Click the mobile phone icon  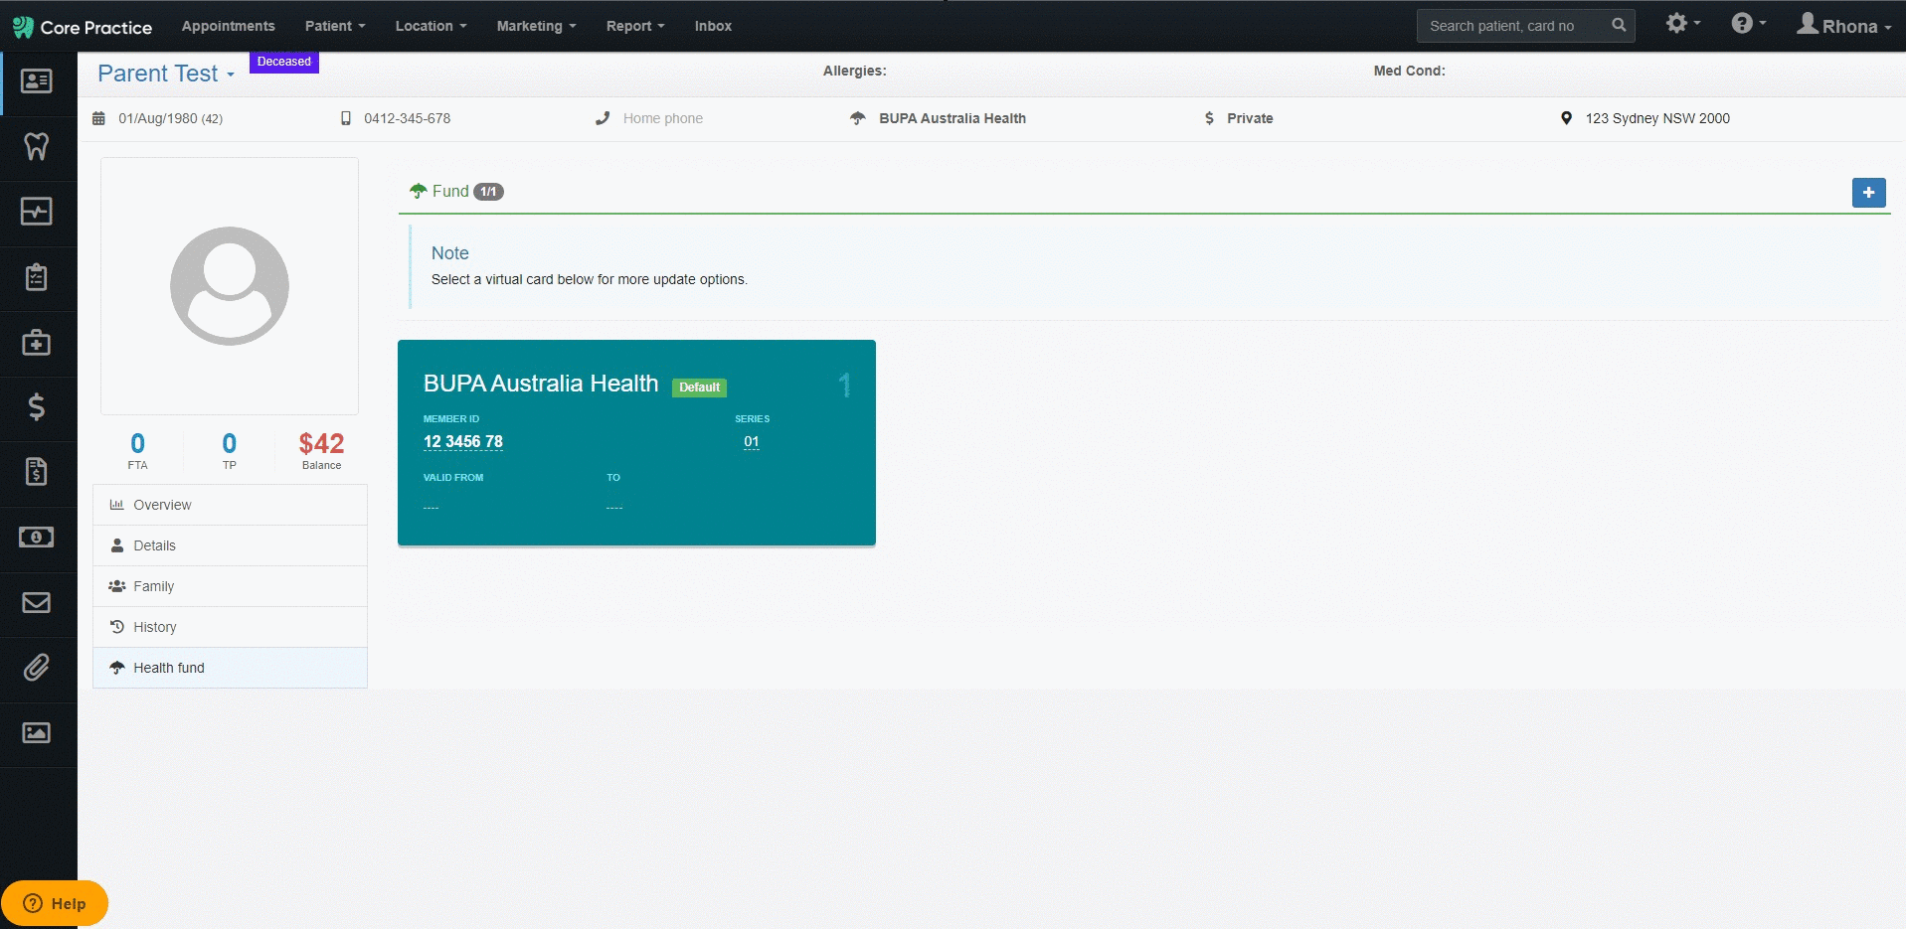click(x=346, y=118)
